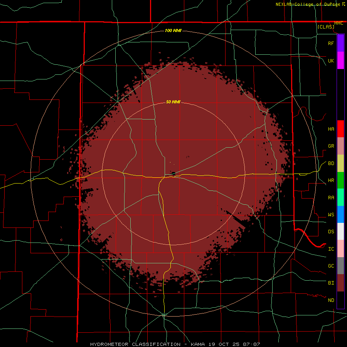Click the DS white legend swatch
The image size is (347, 347).
340,231
